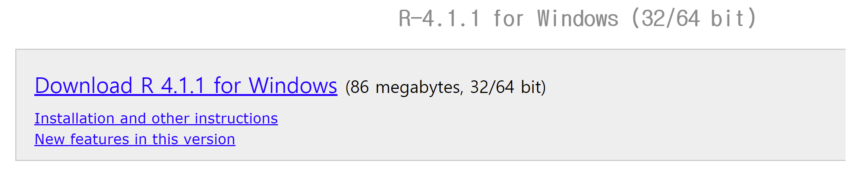Image resolution: width=868 pixels, height=177 pixels.
Task: Click "R-4.1.1" in the page heading
Action: pos(439,19)
